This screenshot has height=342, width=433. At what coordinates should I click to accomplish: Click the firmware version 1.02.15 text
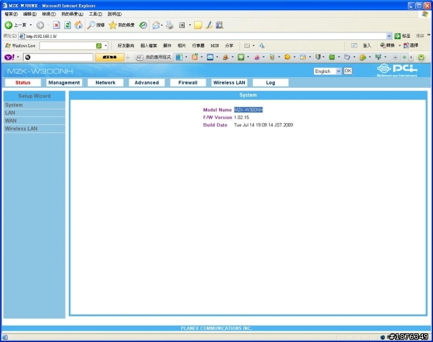pyautogui.click(x=242, y=118)
